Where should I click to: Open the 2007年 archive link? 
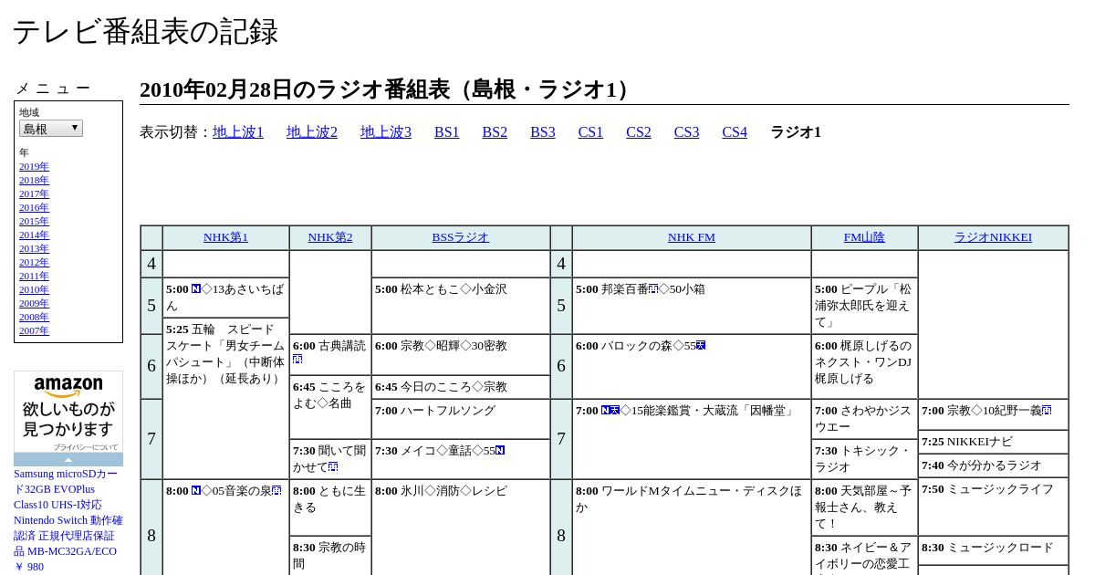(34, 330)
